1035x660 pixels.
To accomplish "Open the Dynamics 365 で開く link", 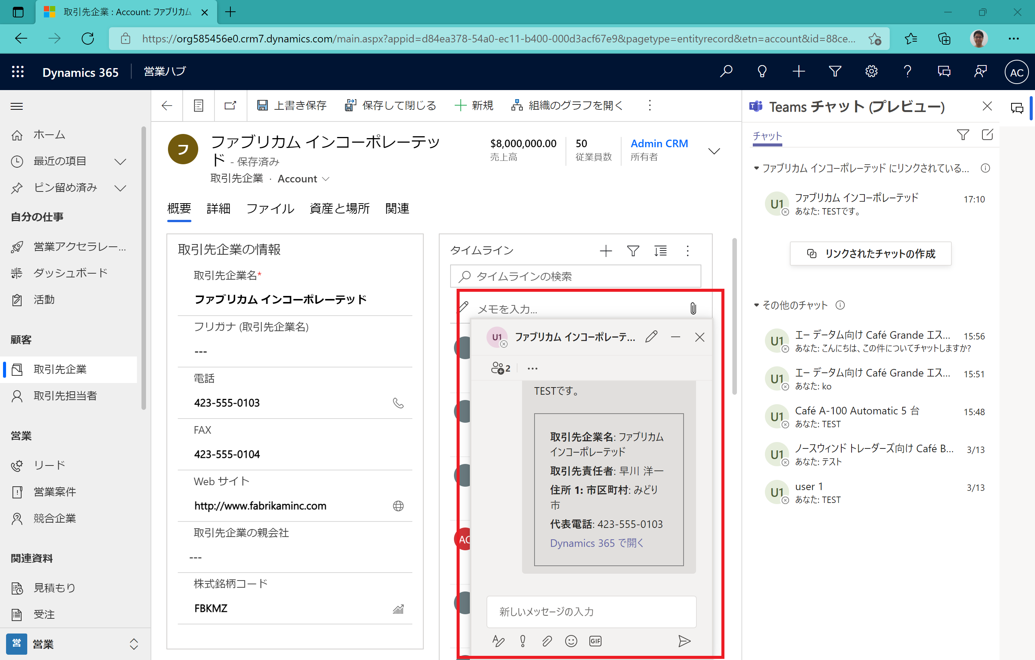I will tap(597, 543).
